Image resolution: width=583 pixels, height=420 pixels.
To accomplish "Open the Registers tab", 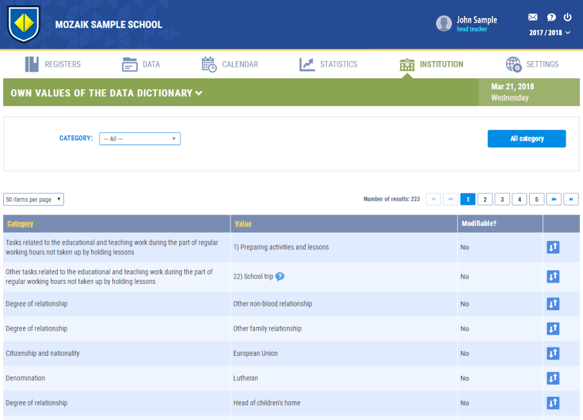I will [x=53, y=64].
